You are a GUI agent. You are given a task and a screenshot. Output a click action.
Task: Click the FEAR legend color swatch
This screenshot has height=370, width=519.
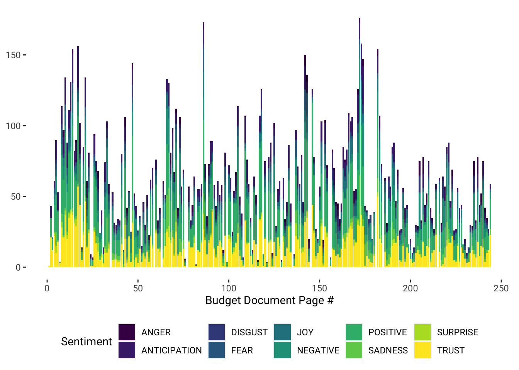pos(217,350)
